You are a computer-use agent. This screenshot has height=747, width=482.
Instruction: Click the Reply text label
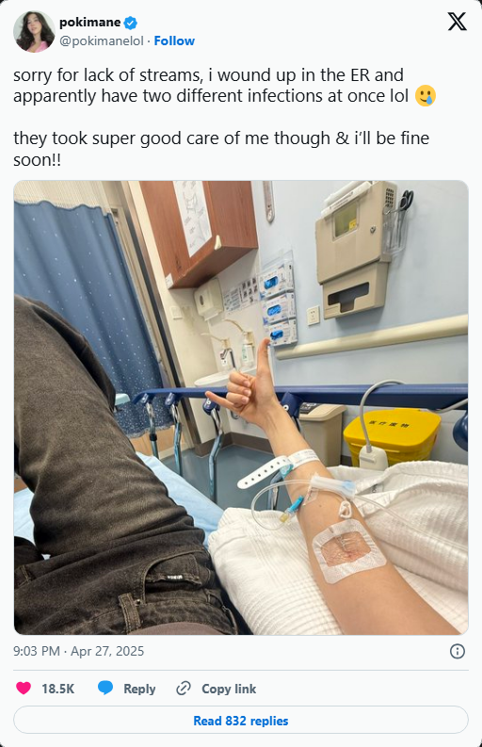tap(139, 689)
